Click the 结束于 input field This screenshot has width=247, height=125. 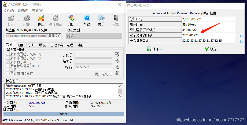(x=93, y=61)
